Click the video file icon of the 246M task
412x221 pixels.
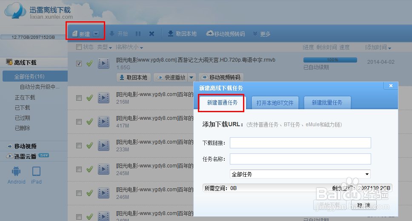[x=103, y=193]
